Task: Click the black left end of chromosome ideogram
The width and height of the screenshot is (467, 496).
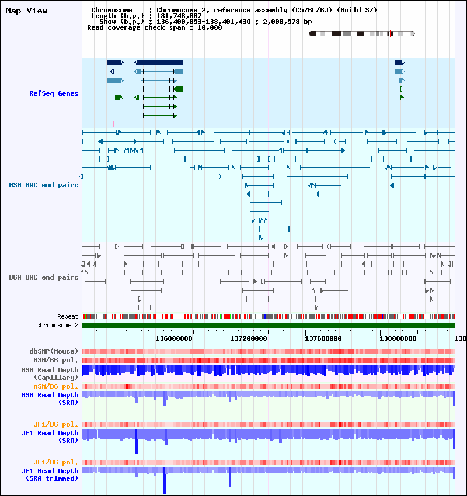Action: pyautogui.click(x=313, y=33)
